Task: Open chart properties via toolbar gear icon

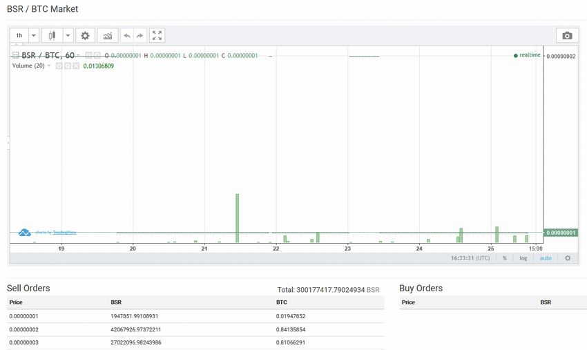Action: (x=86, y=36)
